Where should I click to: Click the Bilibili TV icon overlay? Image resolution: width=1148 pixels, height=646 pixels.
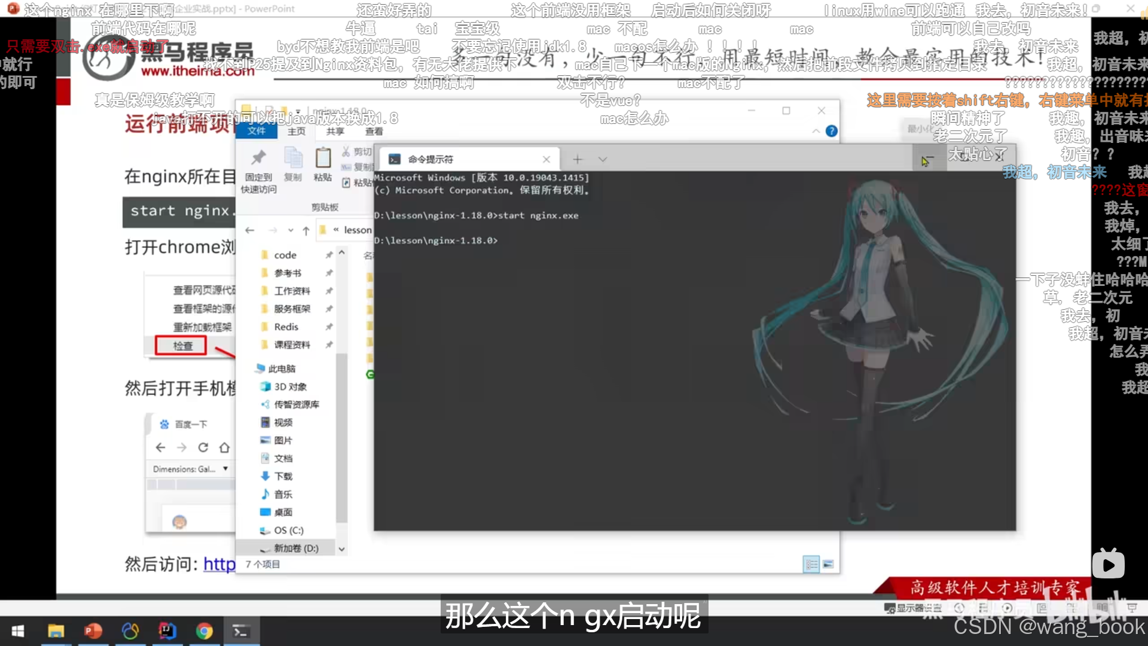tap(1108, 563)
